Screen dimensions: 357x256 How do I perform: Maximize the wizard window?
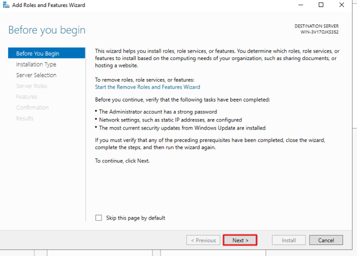tap(321, 5)
